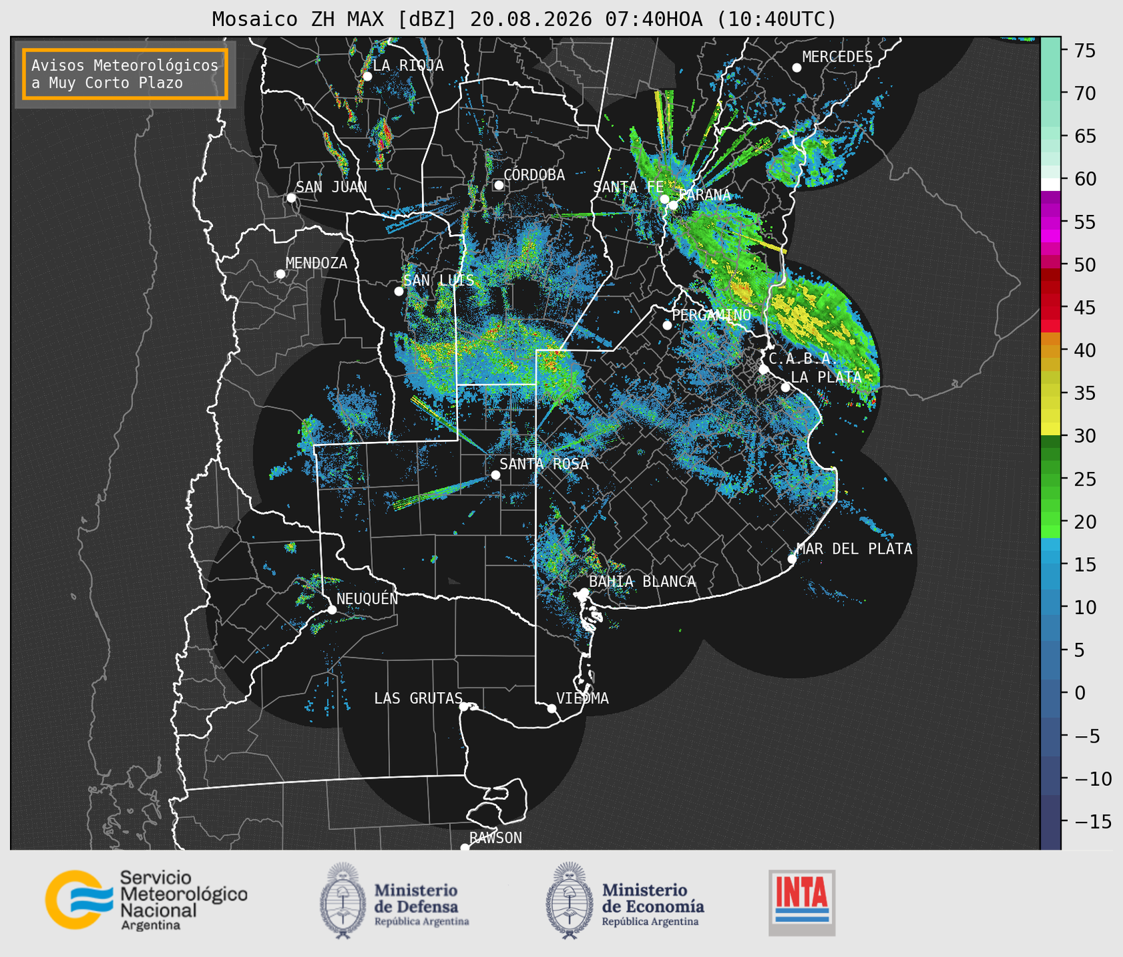
Task: Click the INTA logo
Action: coord(802,902)
